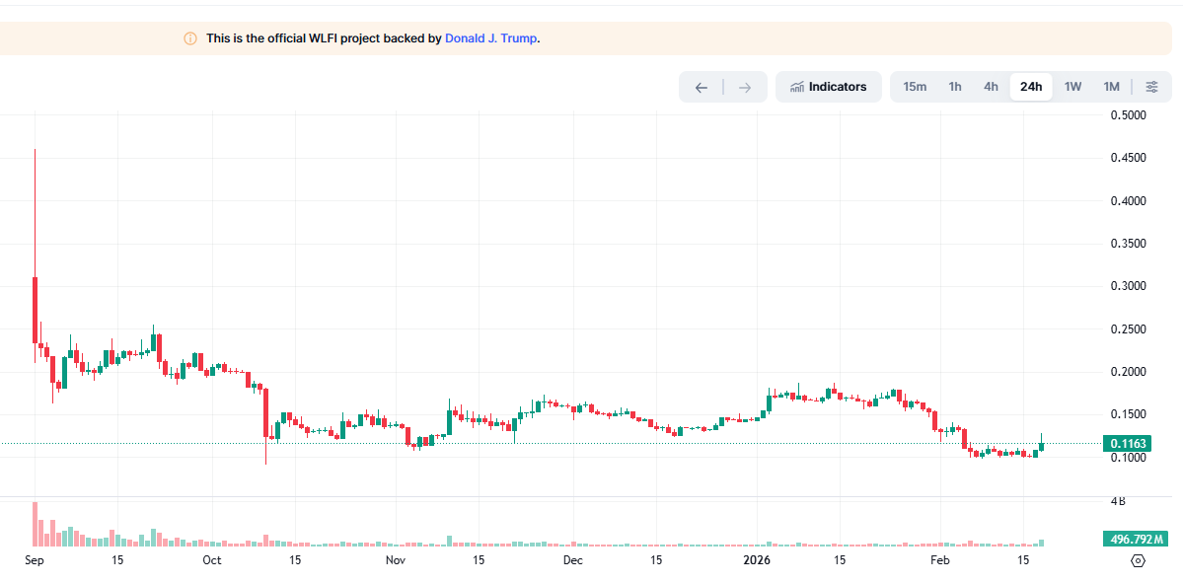The width and height of the screenshot is (1183, 583).
Task: Open the Indicators panel
Action: [828, 87]
